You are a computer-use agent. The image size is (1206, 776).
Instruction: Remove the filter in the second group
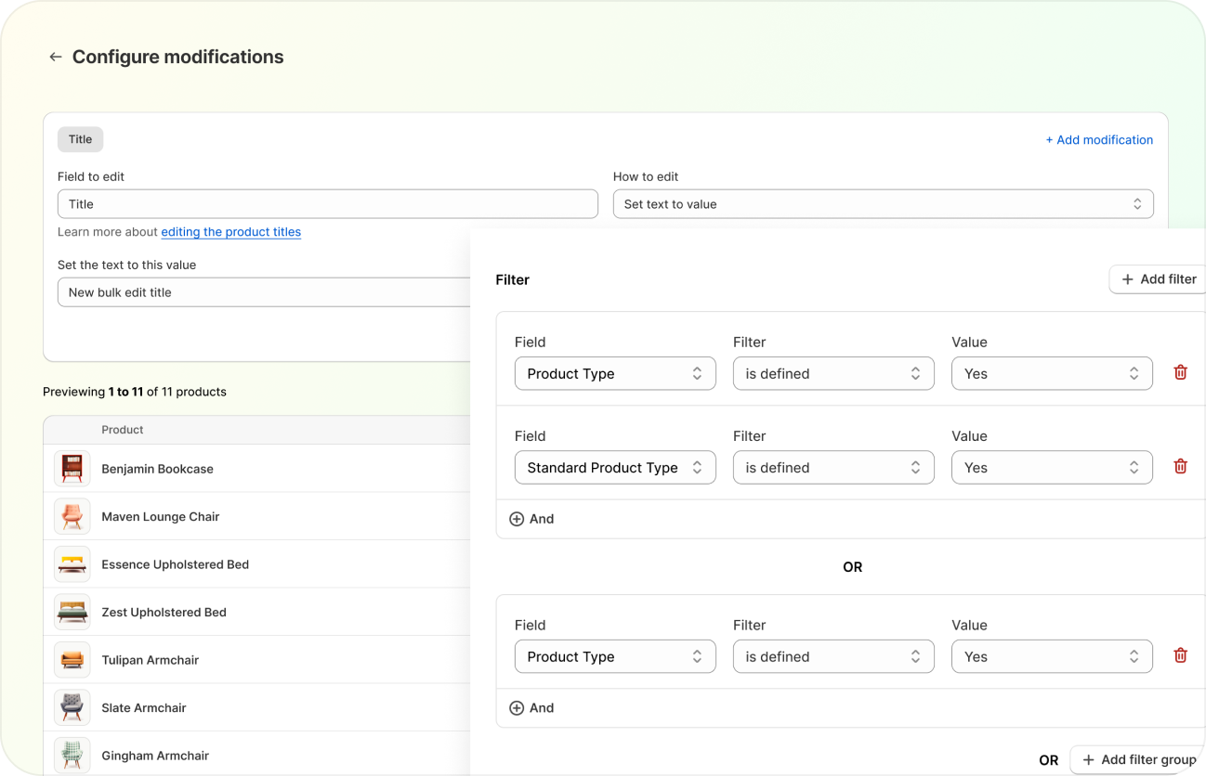coord(1180,656)
